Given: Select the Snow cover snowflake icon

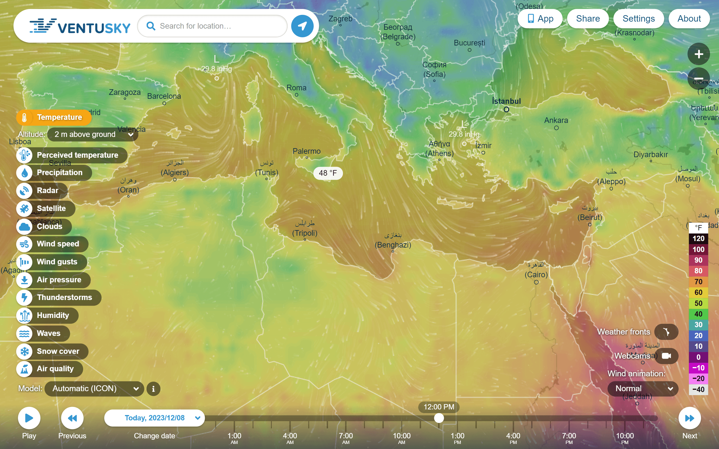Looking at the screenshot, I should (x=24, y=351).
